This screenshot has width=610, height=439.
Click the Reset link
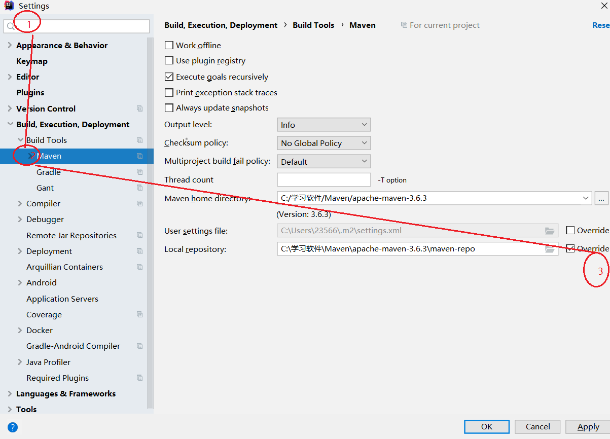[601, 25]
